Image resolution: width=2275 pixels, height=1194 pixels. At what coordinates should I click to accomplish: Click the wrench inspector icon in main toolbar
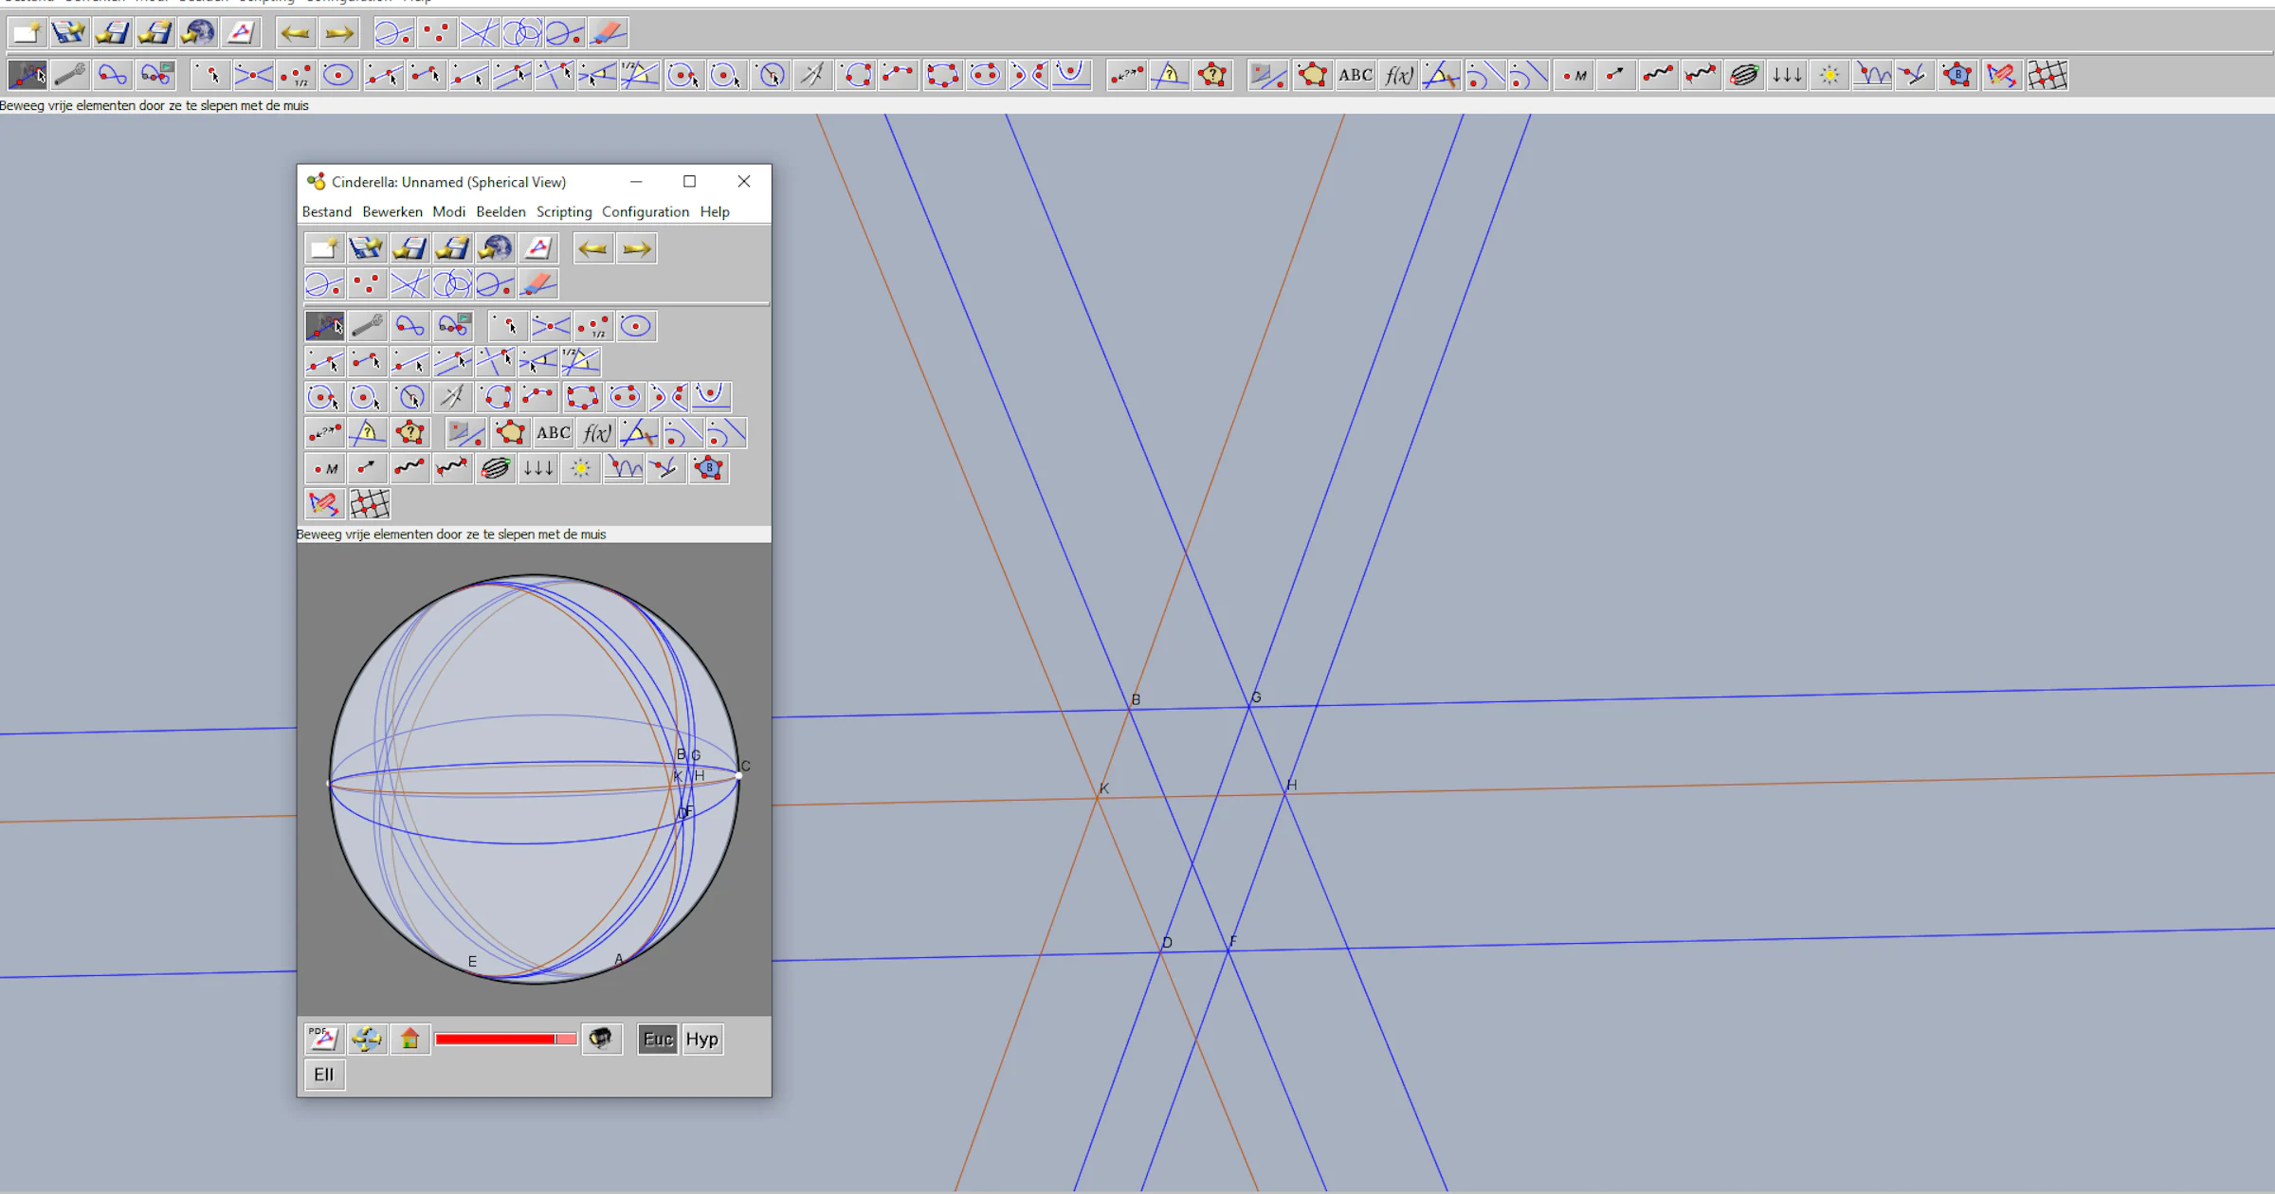pyautogui.click(x=69, y=75)
